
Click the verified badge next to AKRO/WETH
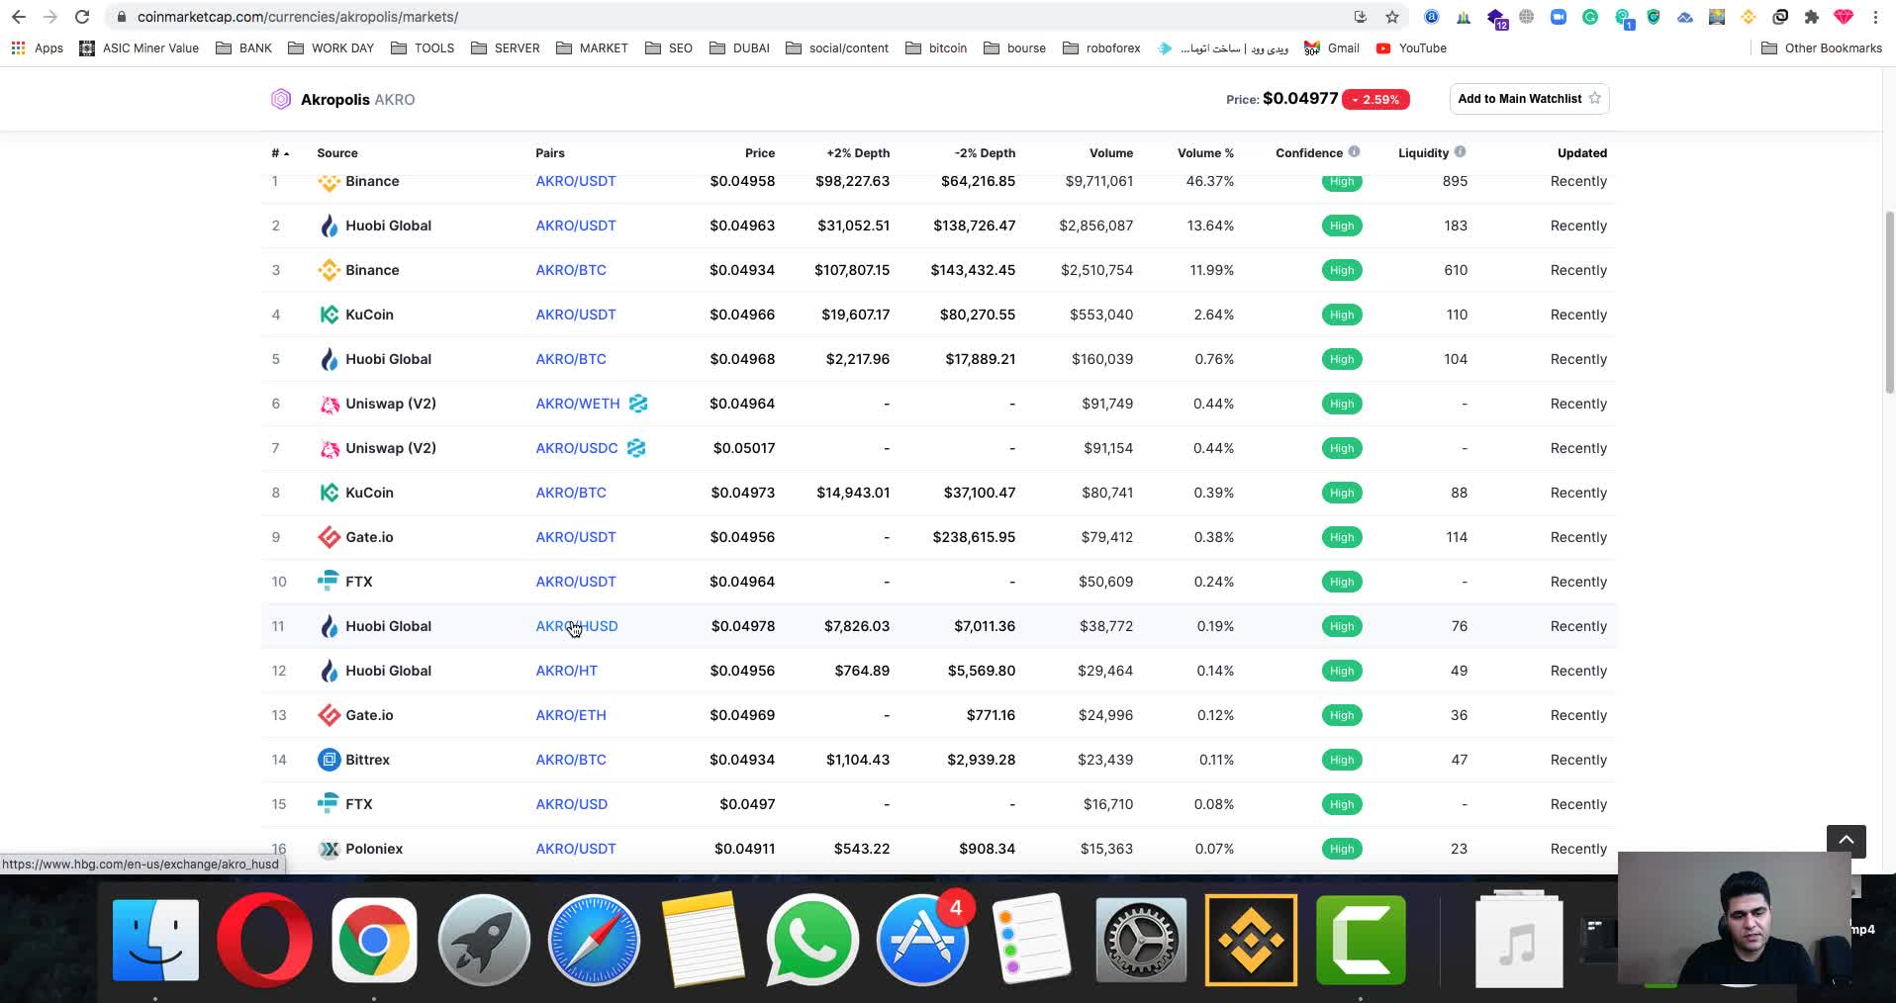point(638,404)
